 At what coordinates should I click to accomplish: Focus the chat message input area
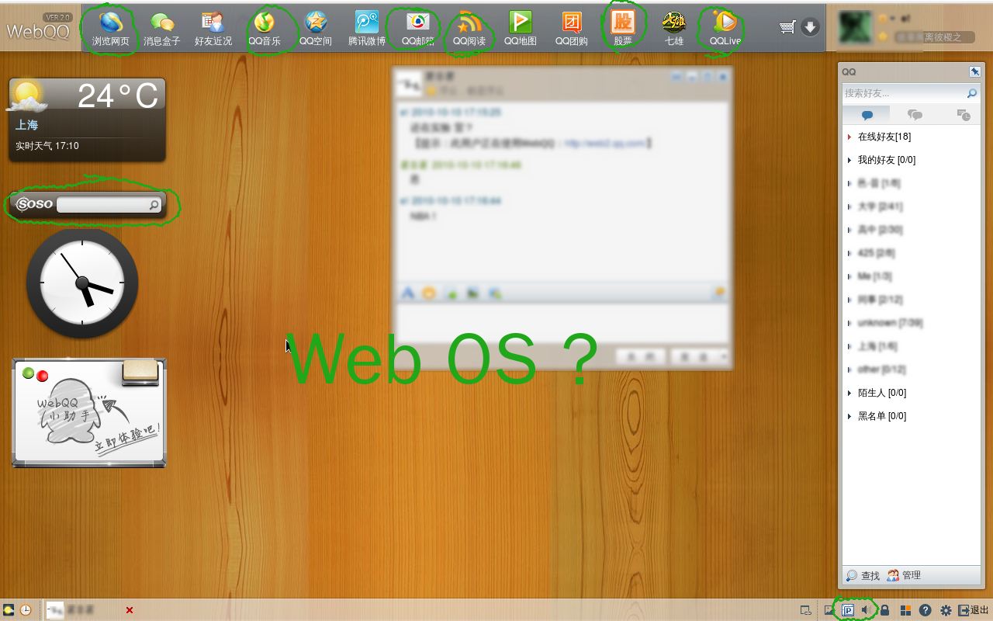(562, 321)
